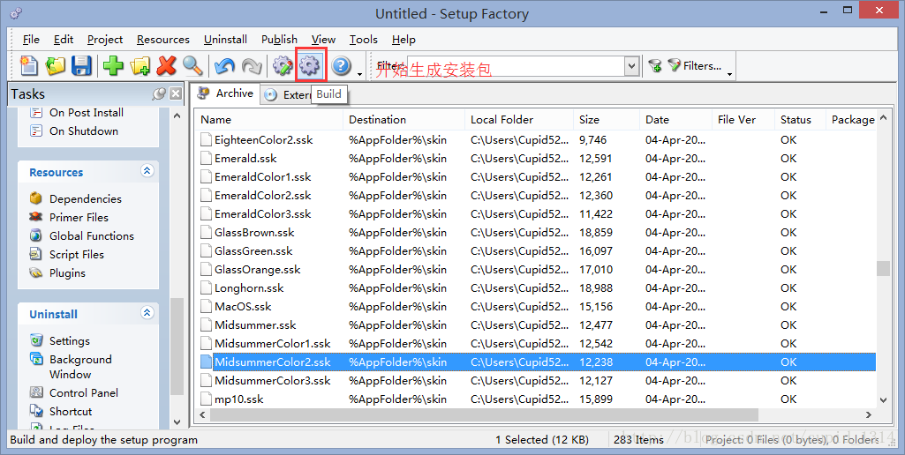
Task: Save project with the floppy disk icon
Action: pos(81,66)
